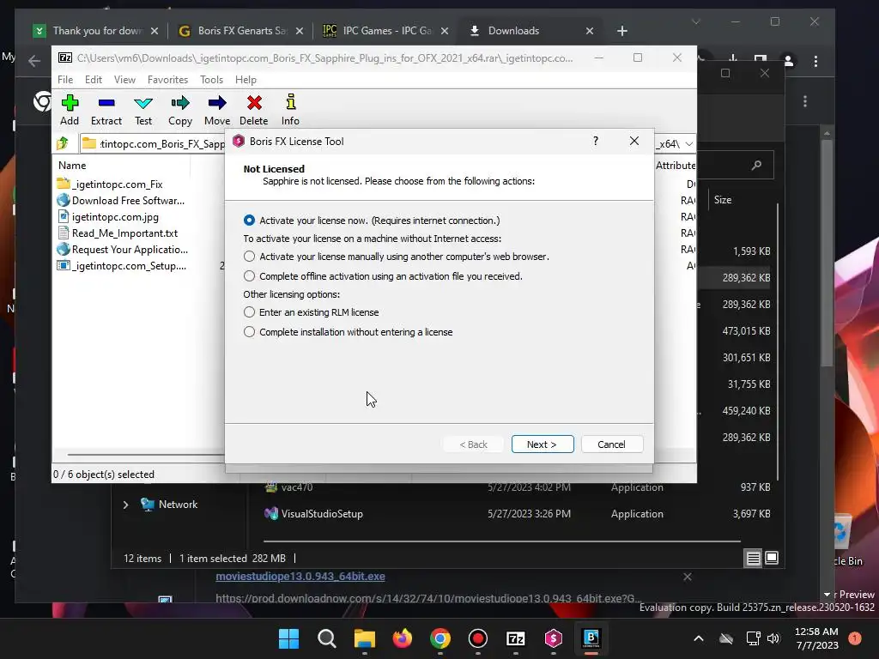Show hidden system tray icons
Image resolution: width=879 pixels, height=659 pixels.
(699, 638)
